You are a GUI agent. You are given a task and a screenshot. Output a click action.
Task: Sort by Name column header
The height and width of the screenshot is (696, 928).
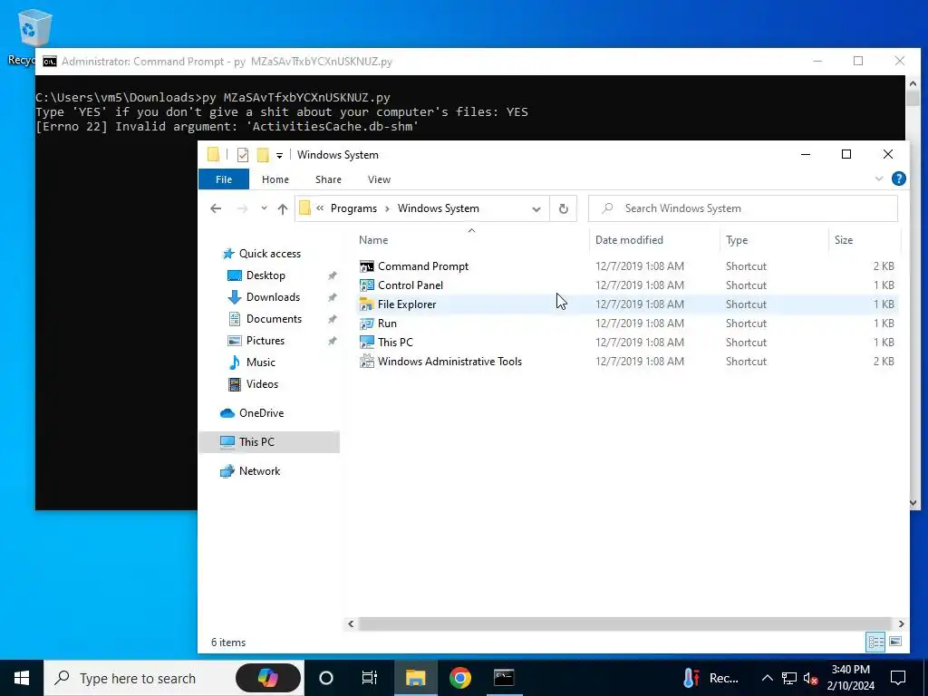[372, 239]
